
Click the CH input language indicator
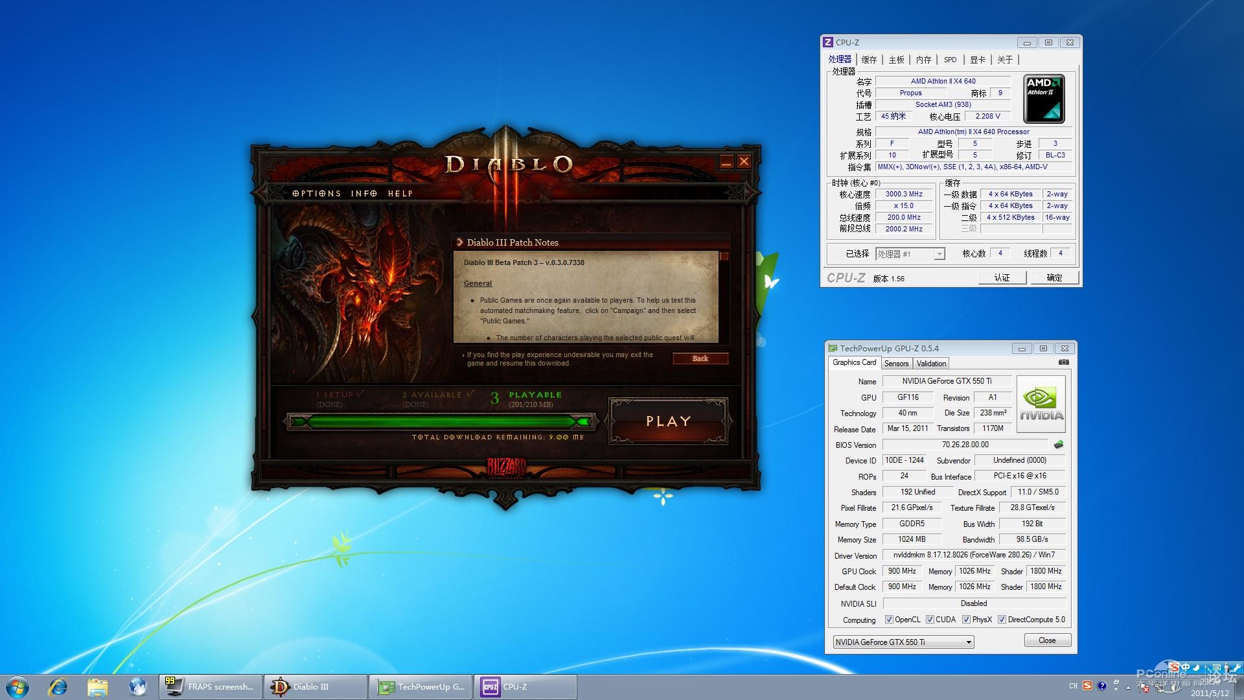coord(1074,686)
